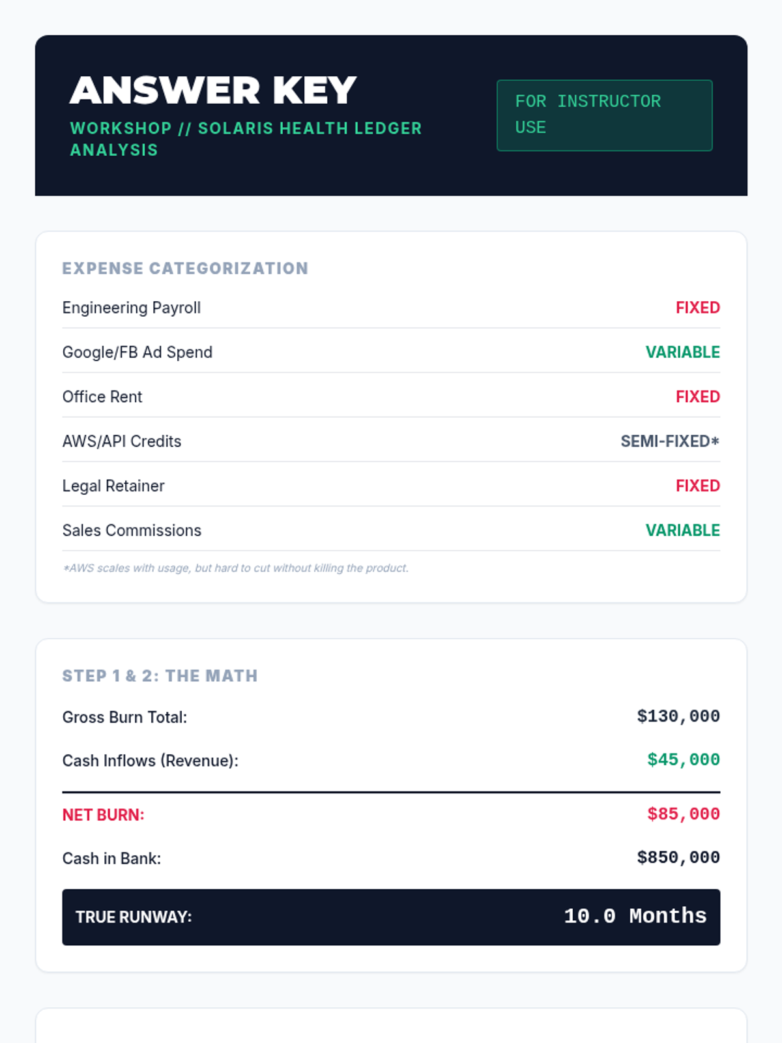This screenshot has width=782, height=1043.
Task: Click the AWS usage footnote text
Action: coord(235,568)
